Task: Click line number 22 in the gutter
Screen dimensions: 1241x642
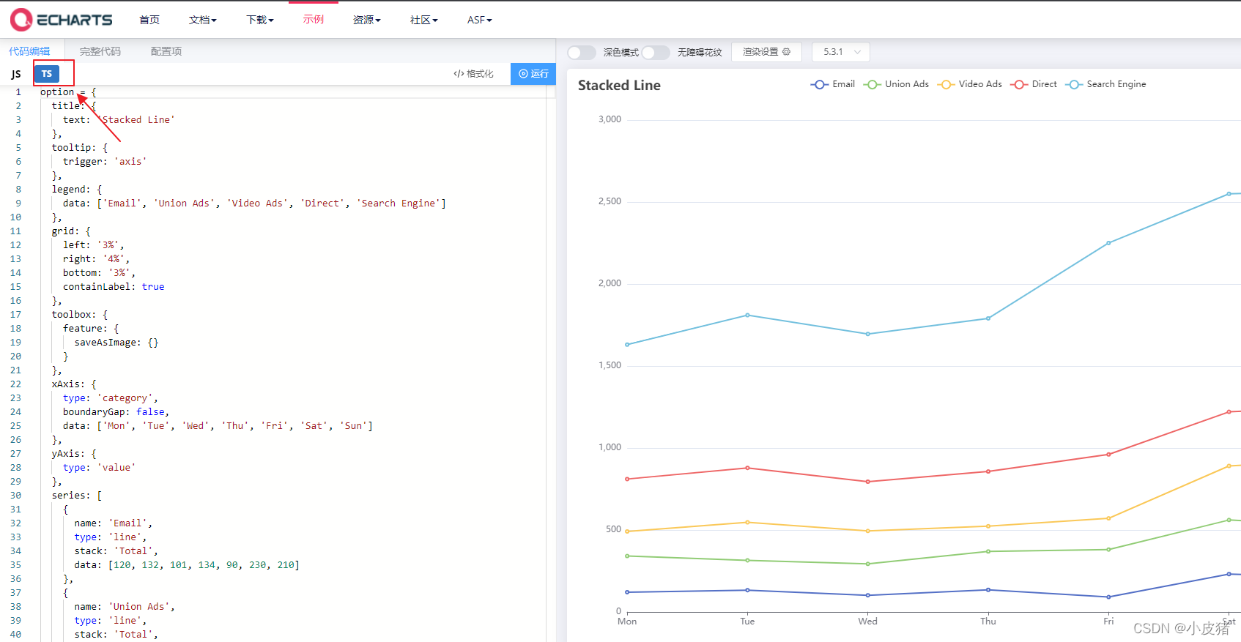Action: point(15,384)
